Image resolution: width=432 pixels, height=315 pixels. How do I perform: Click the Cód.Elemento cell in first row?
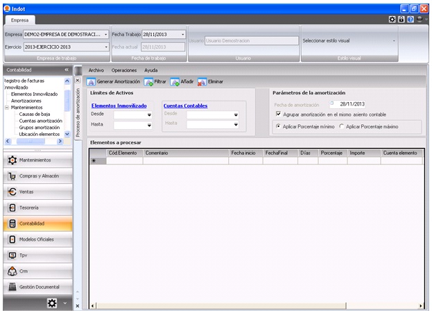click(x=125, y=160)
